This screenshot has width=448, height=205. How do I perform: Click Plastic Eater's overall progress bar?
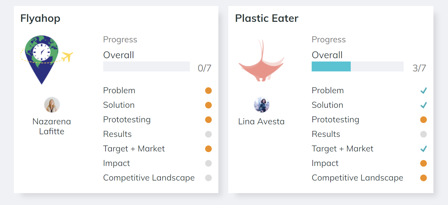pos(358,66)
